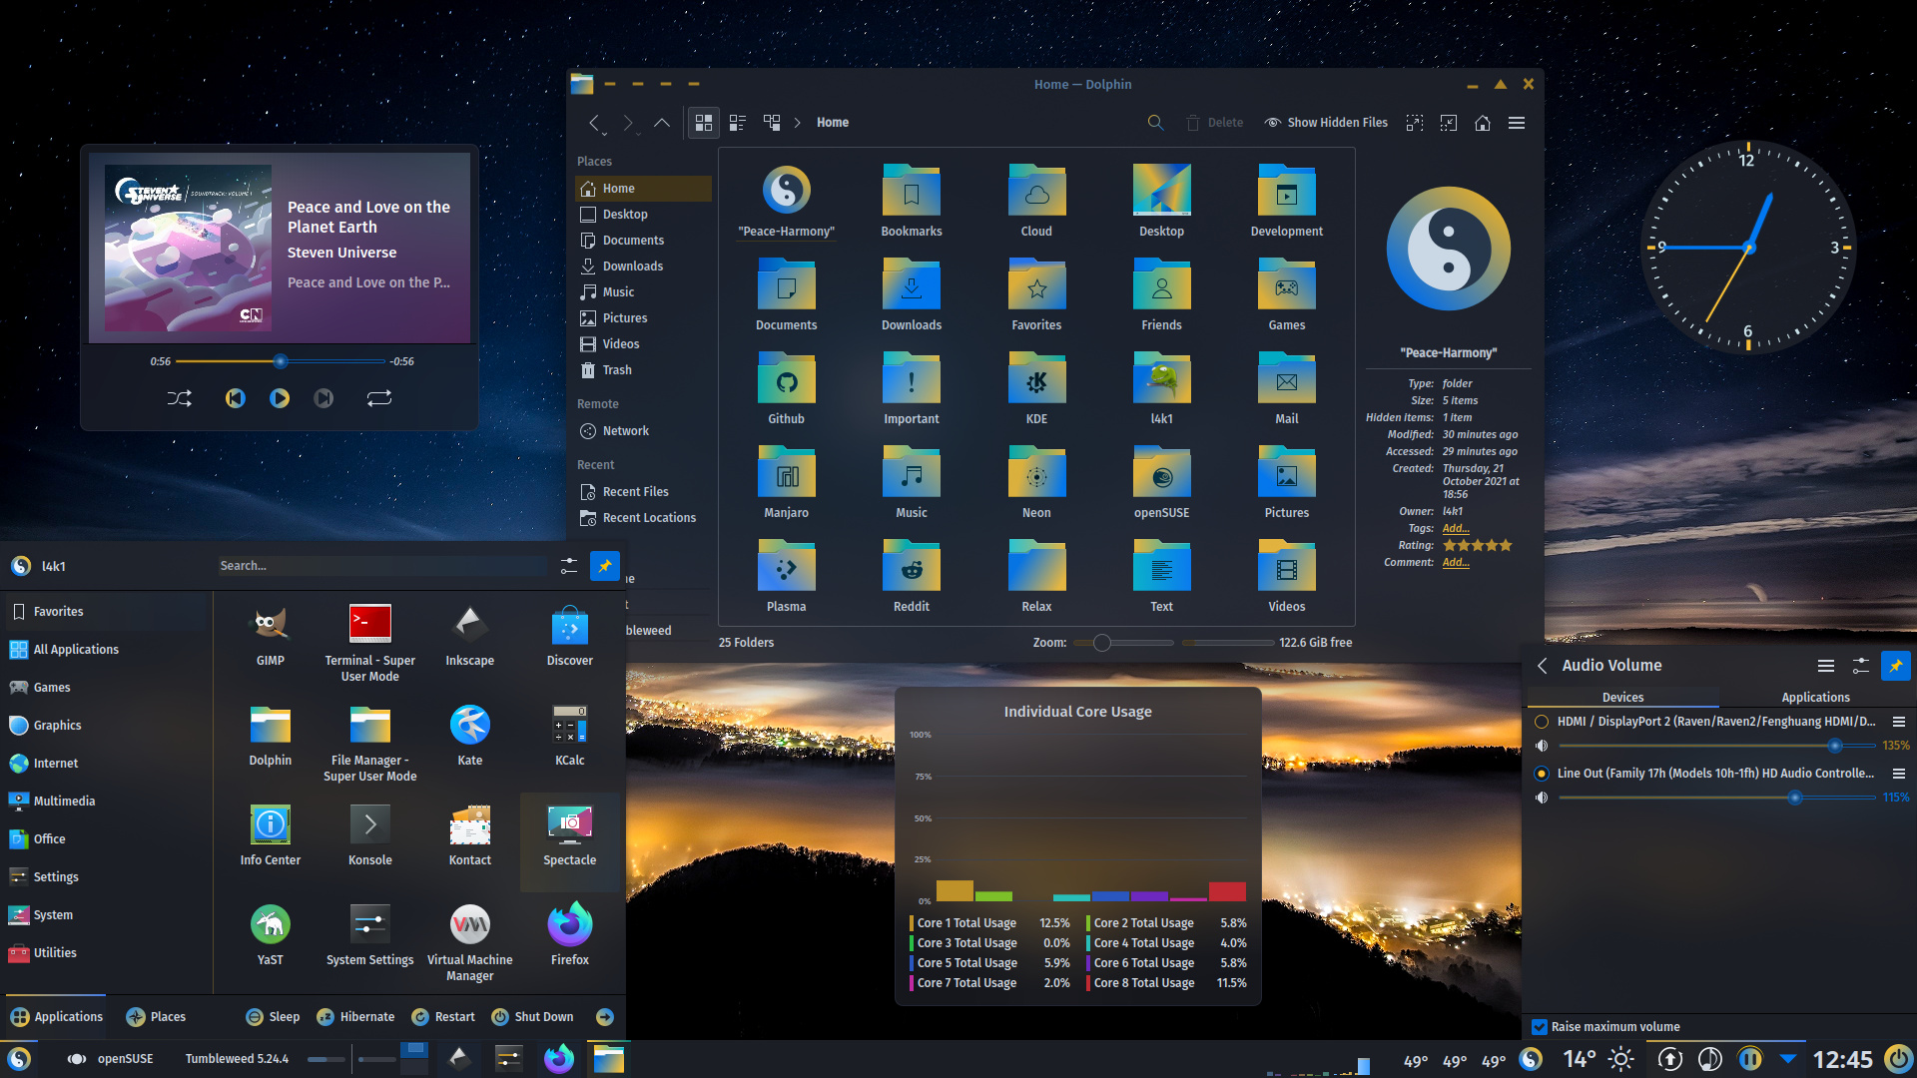Launch GIMP from favorites
This screenshot has height=1078, width=1917.
click(271, 637)
